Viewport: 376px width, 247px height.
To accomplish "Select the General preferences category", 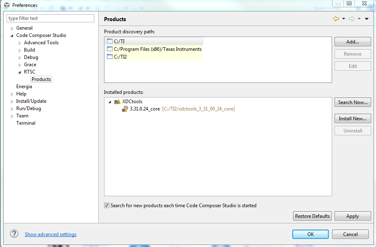I will click(24, 28).
